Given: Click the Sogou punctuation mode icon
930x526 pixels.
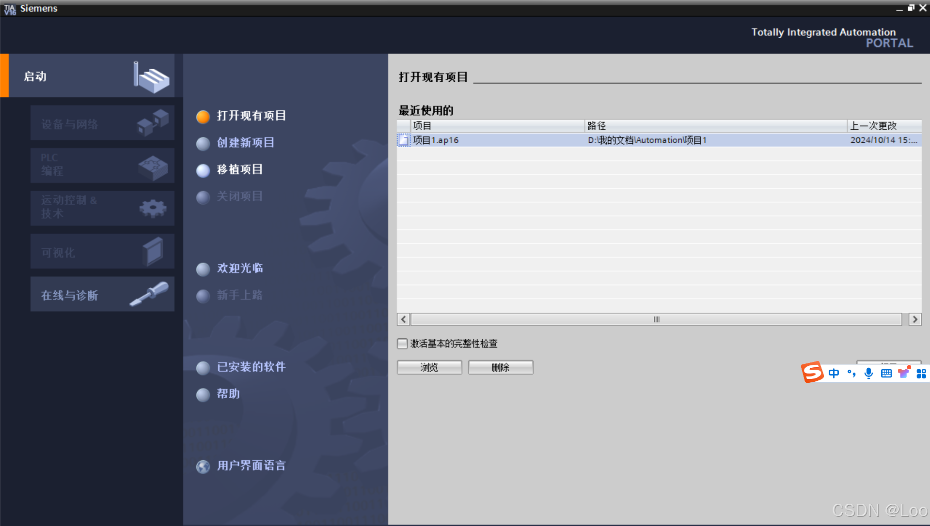Looking at the screenshot, I should [851, 373].
